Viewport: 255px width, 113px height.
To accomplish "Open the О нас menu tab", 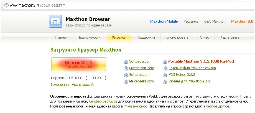I will (x=204, y=37).
